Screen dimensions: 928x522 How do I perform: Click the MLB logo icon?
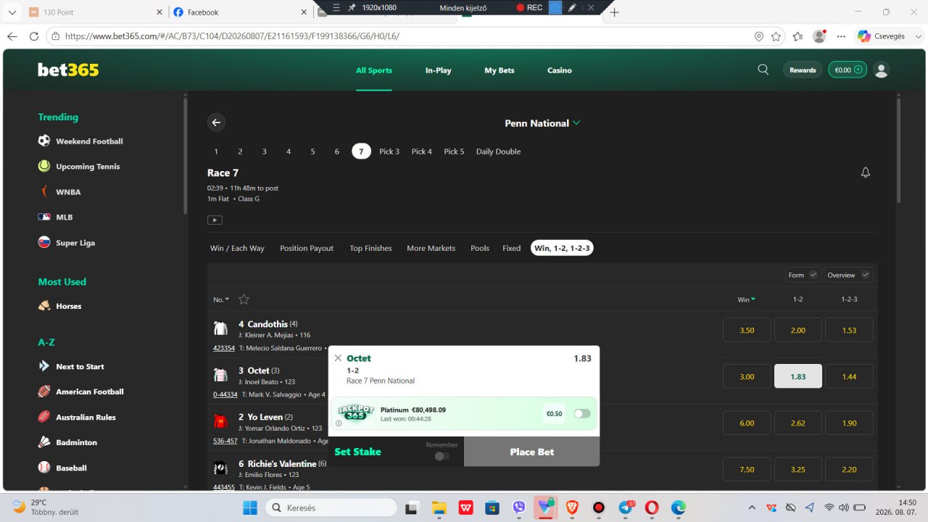pyautogui.click(x=44, y=217)
